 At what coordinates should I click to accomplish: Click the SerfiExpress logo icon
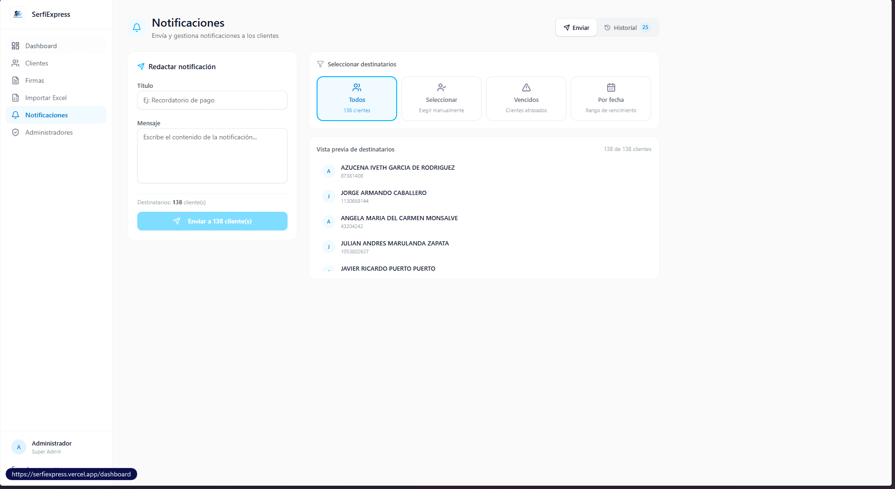click(x=18, y=14)
